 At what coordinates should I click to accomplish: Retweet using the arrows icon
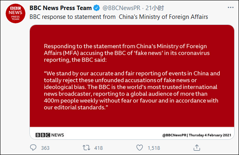(86, 147)
